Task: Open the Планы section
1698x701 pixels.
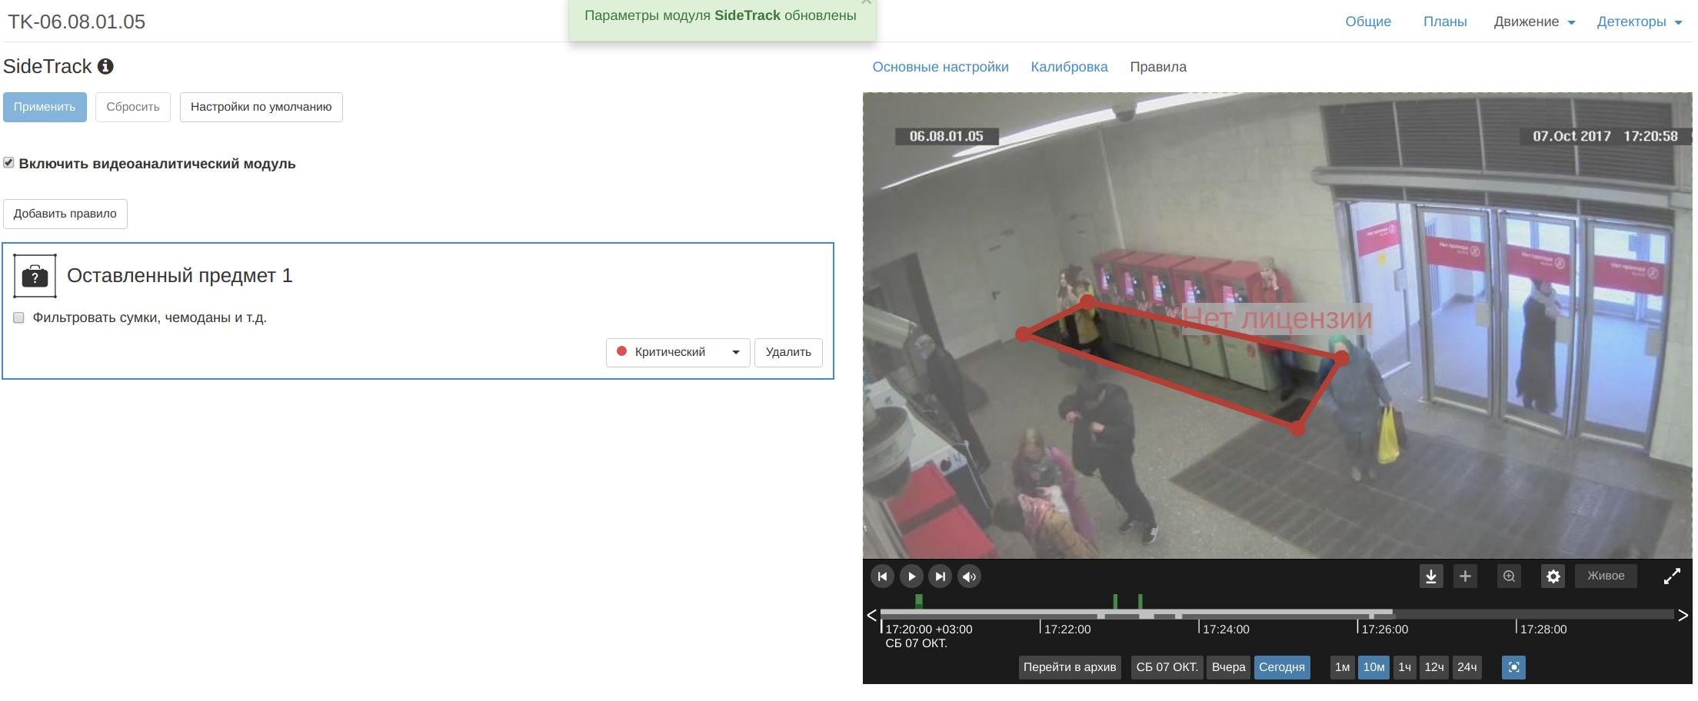Action: coord(1445,22)
